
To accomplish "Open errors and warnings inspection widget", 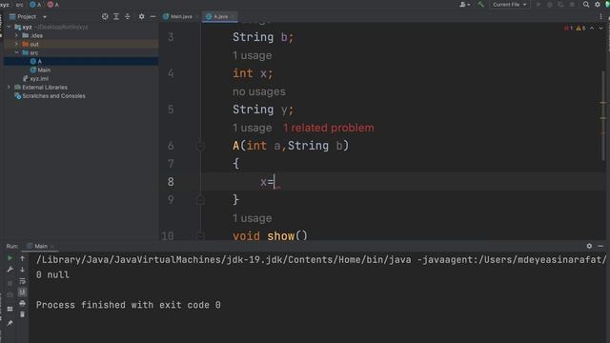I will [575, 28].
